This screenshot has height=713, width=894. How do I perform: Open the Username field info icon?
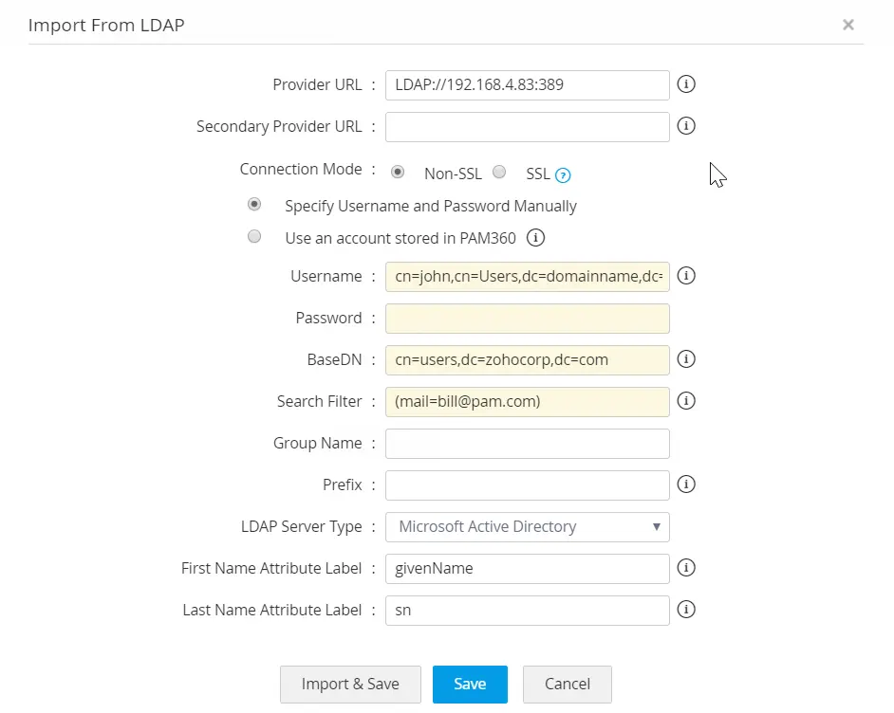click(686, 276)
